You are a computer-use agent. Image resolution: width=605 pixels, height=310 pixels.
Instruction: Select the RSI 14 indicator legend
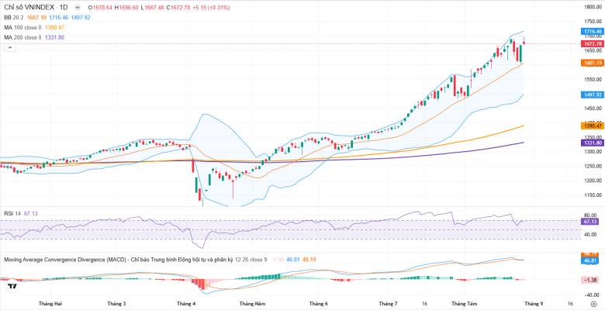pos(12,213)
